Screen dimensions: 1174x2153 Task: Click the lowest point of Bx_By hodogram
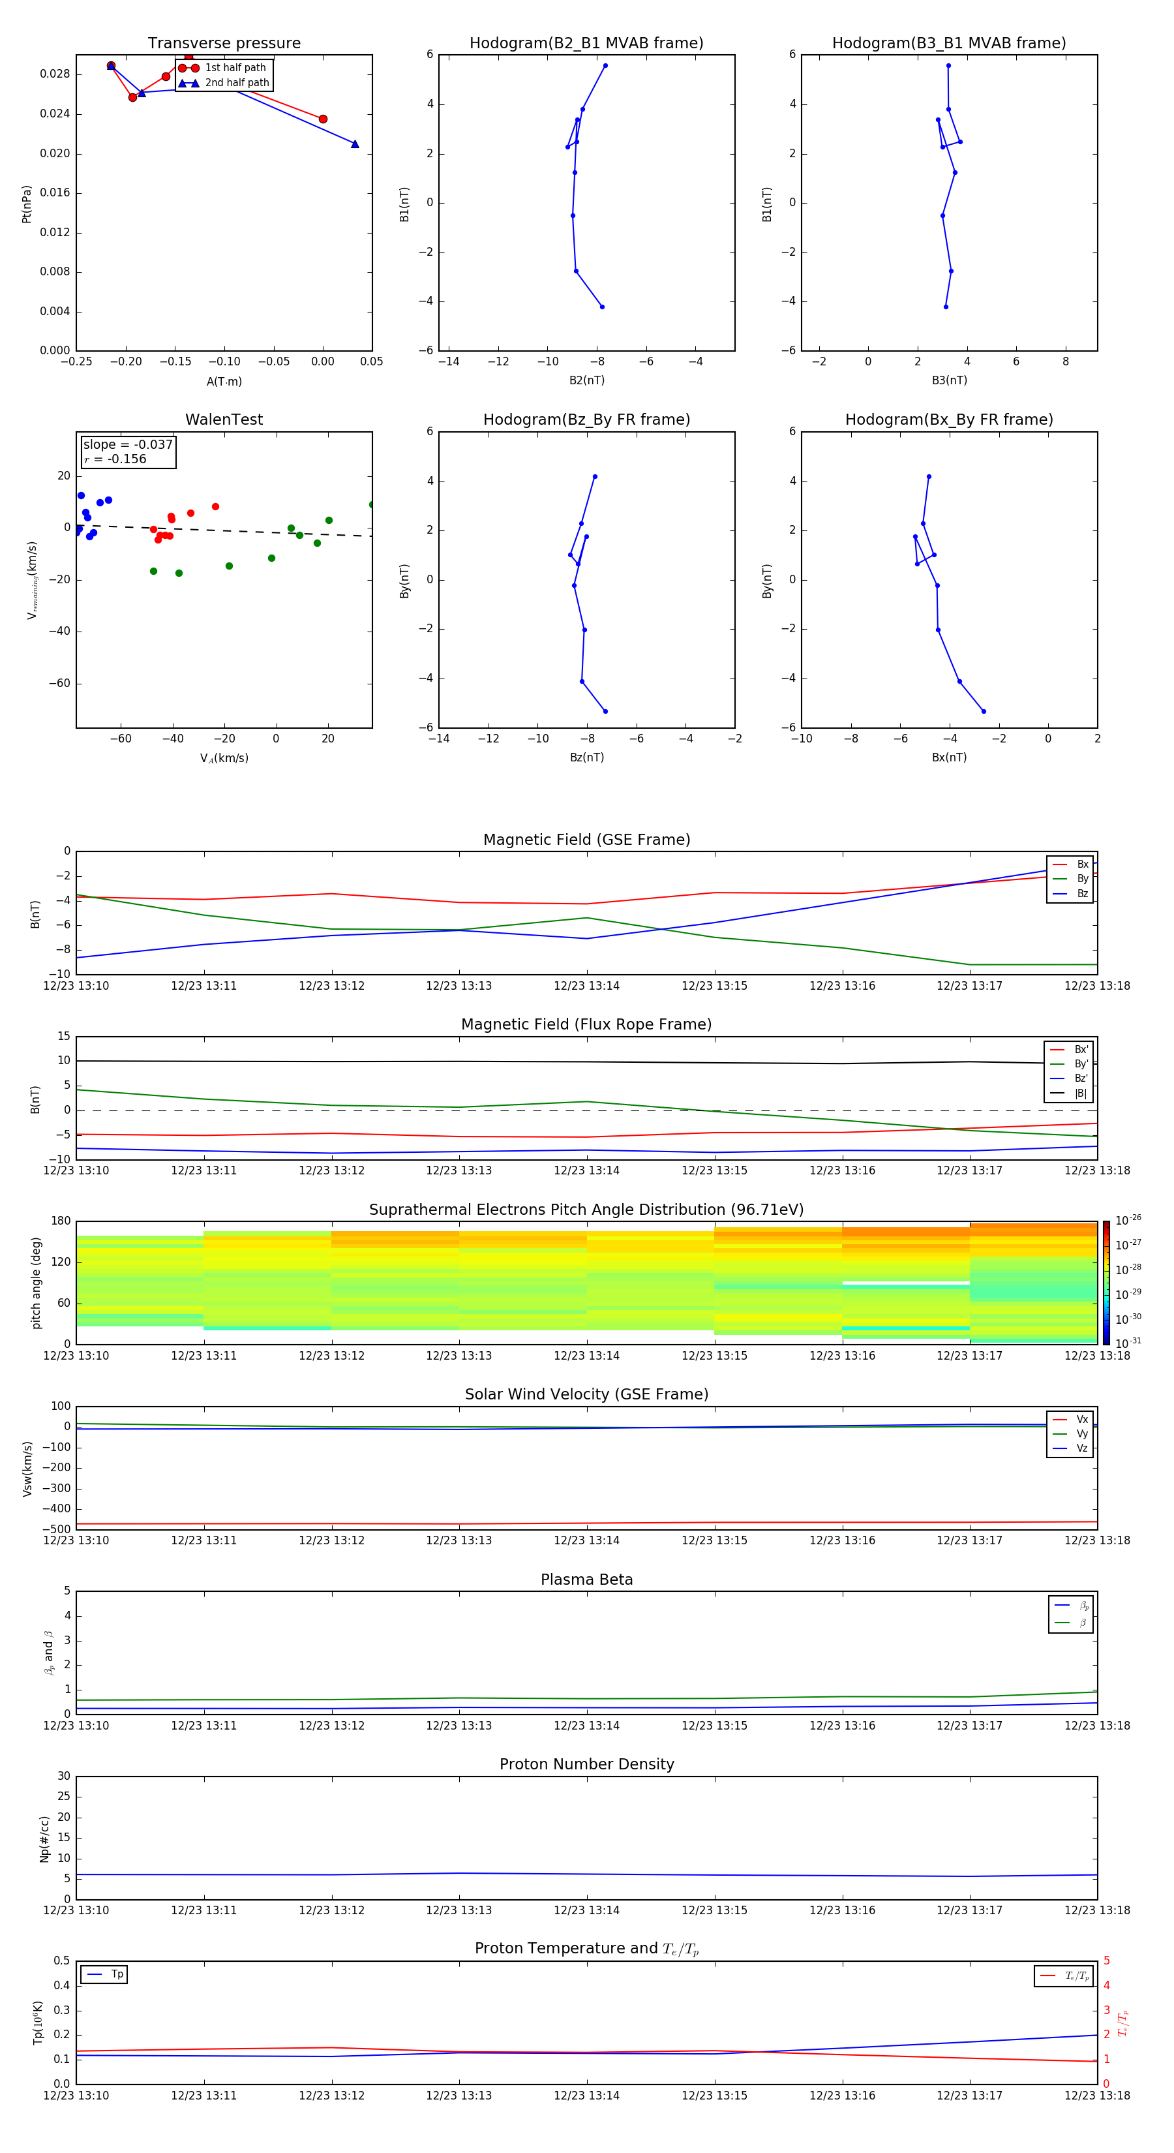coord(984,711)
